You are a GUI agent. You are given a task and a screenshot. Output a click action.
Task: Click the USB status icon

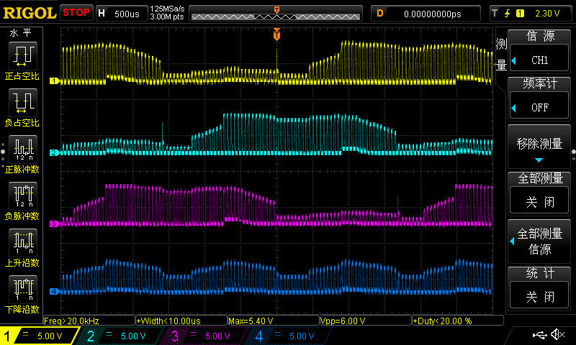click(x=539, y=335)
